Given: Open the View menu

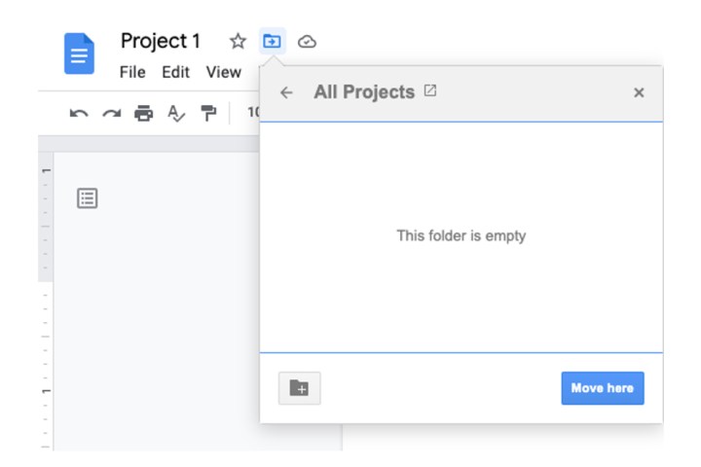Looking at the screenshot, I should (x=223, y=72).
